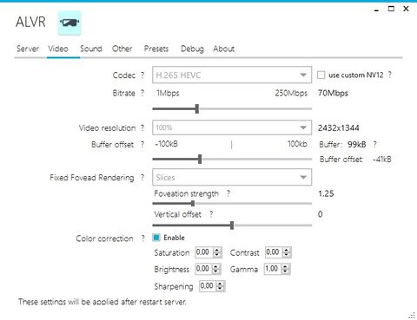Switch to the Debug tab
This screenshot has height=320, width=417.
192,49
